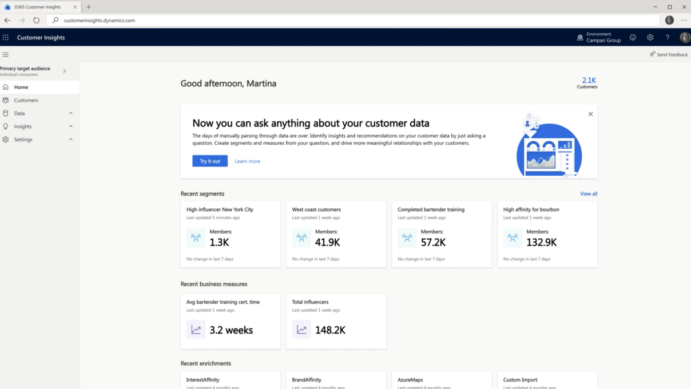The width and height of the screenshot is (691, 389).
Task: Click the hamburger menu to collapse navigation
Action: pos(6,54)
